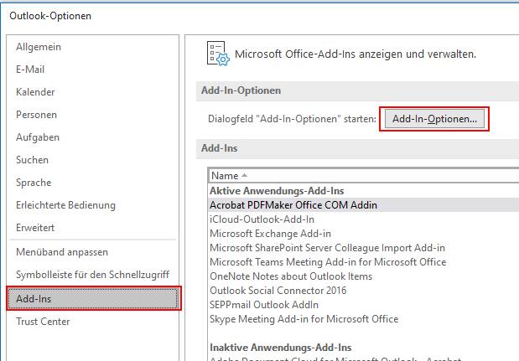Select Microsoft SharePoint Server Colleague Import Add-in
519x361 pixels.
coord(327,248)
